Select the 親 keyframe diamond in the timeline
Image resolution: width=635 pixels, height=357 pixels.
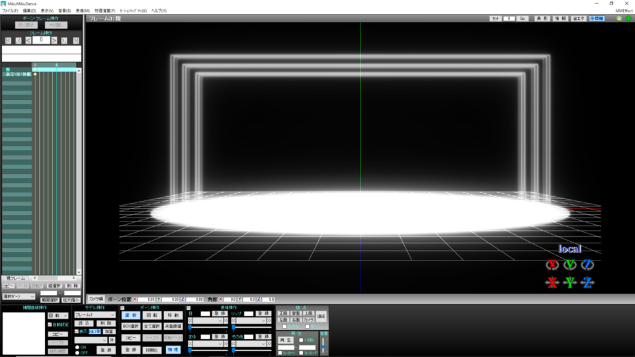[x=35, y=69]
